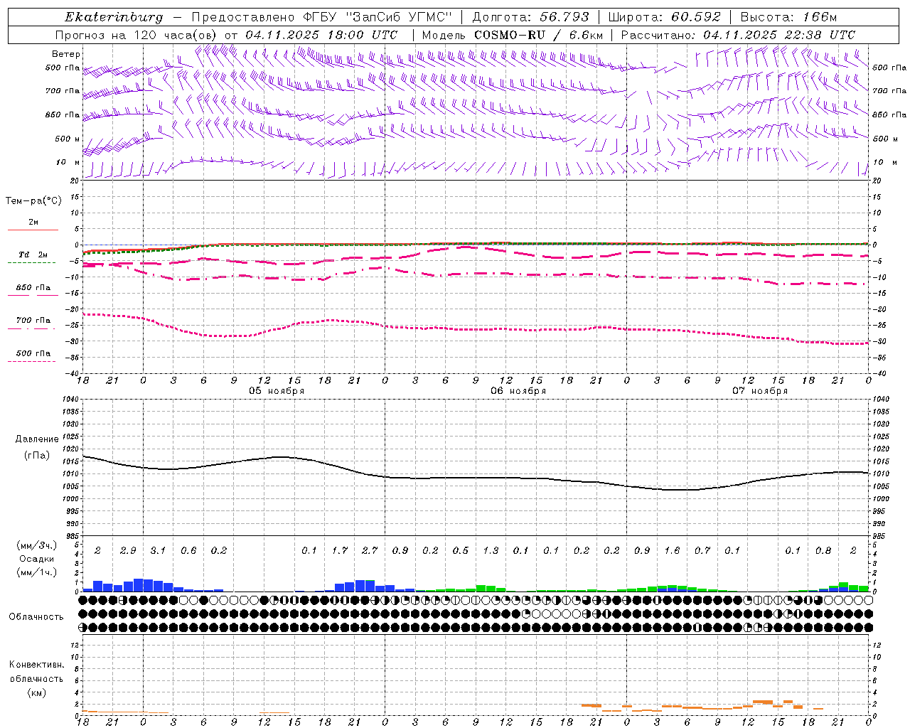The image size is (910, 728).
Task: Click the 'Высота: 166м' elevation text
Action: [x=788, y=17]
